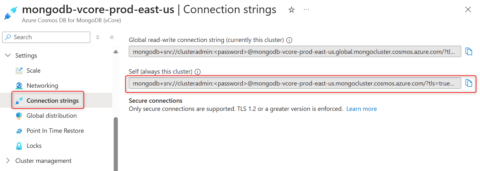
Task: Click the Locks padlock icon
Action: [19, 146]
